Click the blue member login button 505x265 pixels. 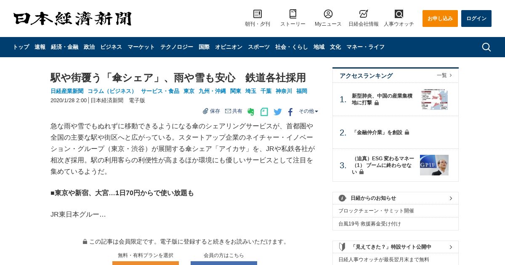[x=224, y=263]
